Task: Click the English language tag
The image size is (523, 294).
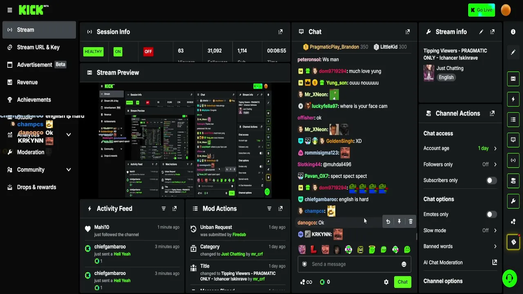Action: coord(446,78)
